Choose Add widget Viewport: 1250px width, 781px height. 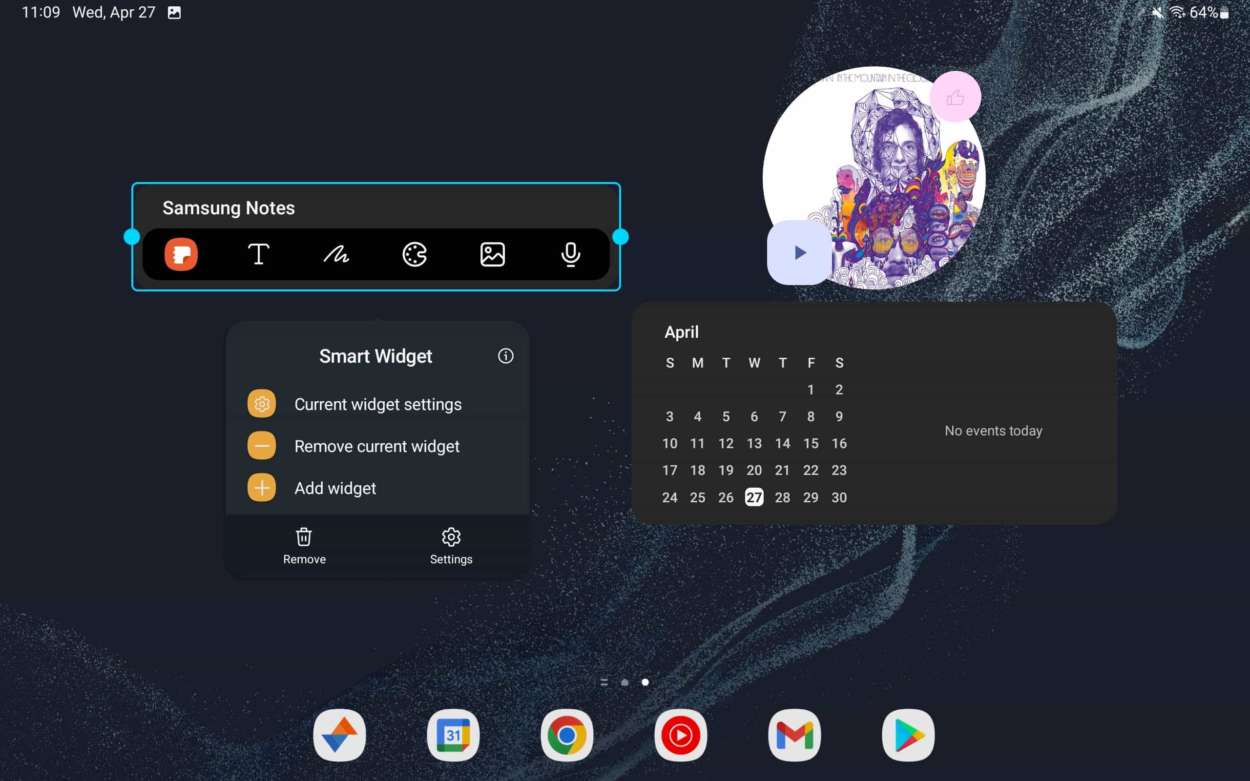point(335,488)
